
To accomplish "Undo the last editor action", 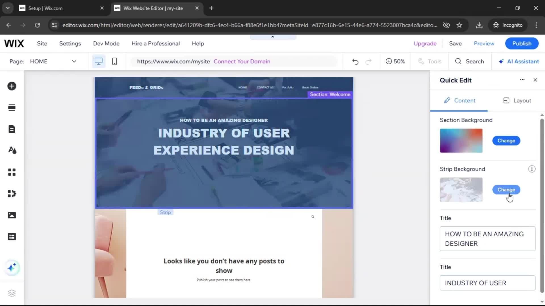I will pos(355,61).
